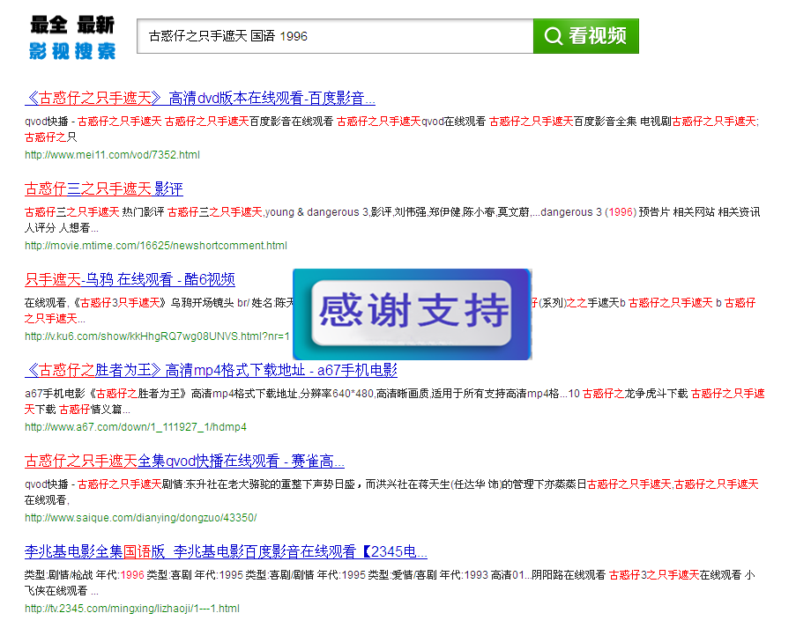Click the snippet starting 类型:剧情/枪战 年代:1996

click(390, 583)
